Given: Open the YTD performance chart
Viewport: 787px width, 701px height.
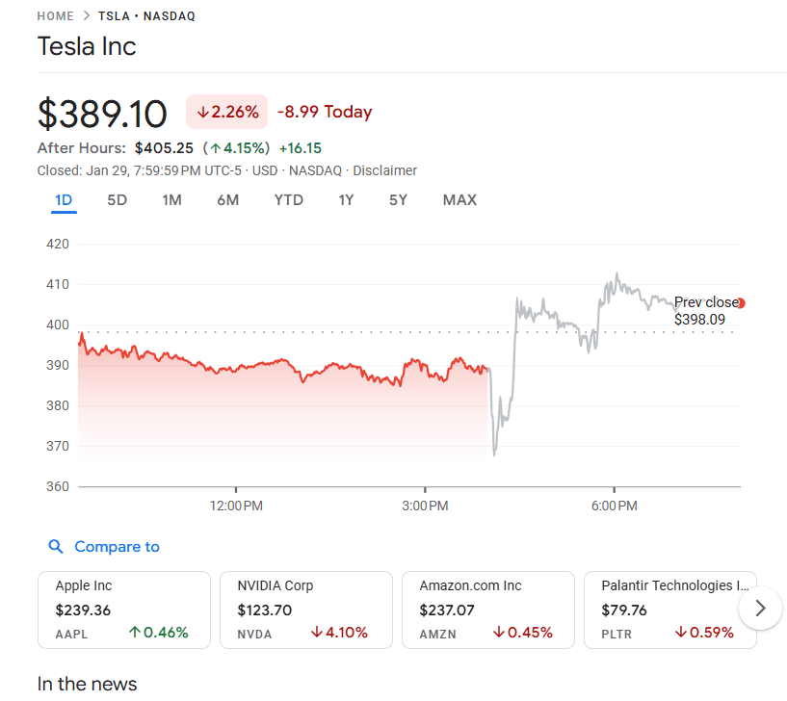Looking at the screenshot, I should click(288, 200).
